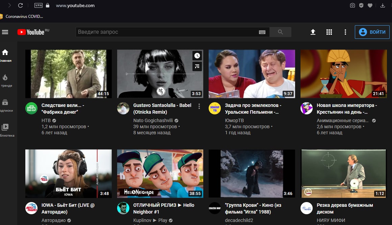Click the www.youtube.com address bar
This screenshot has width=392, height=225.
(x=75, y=5)
